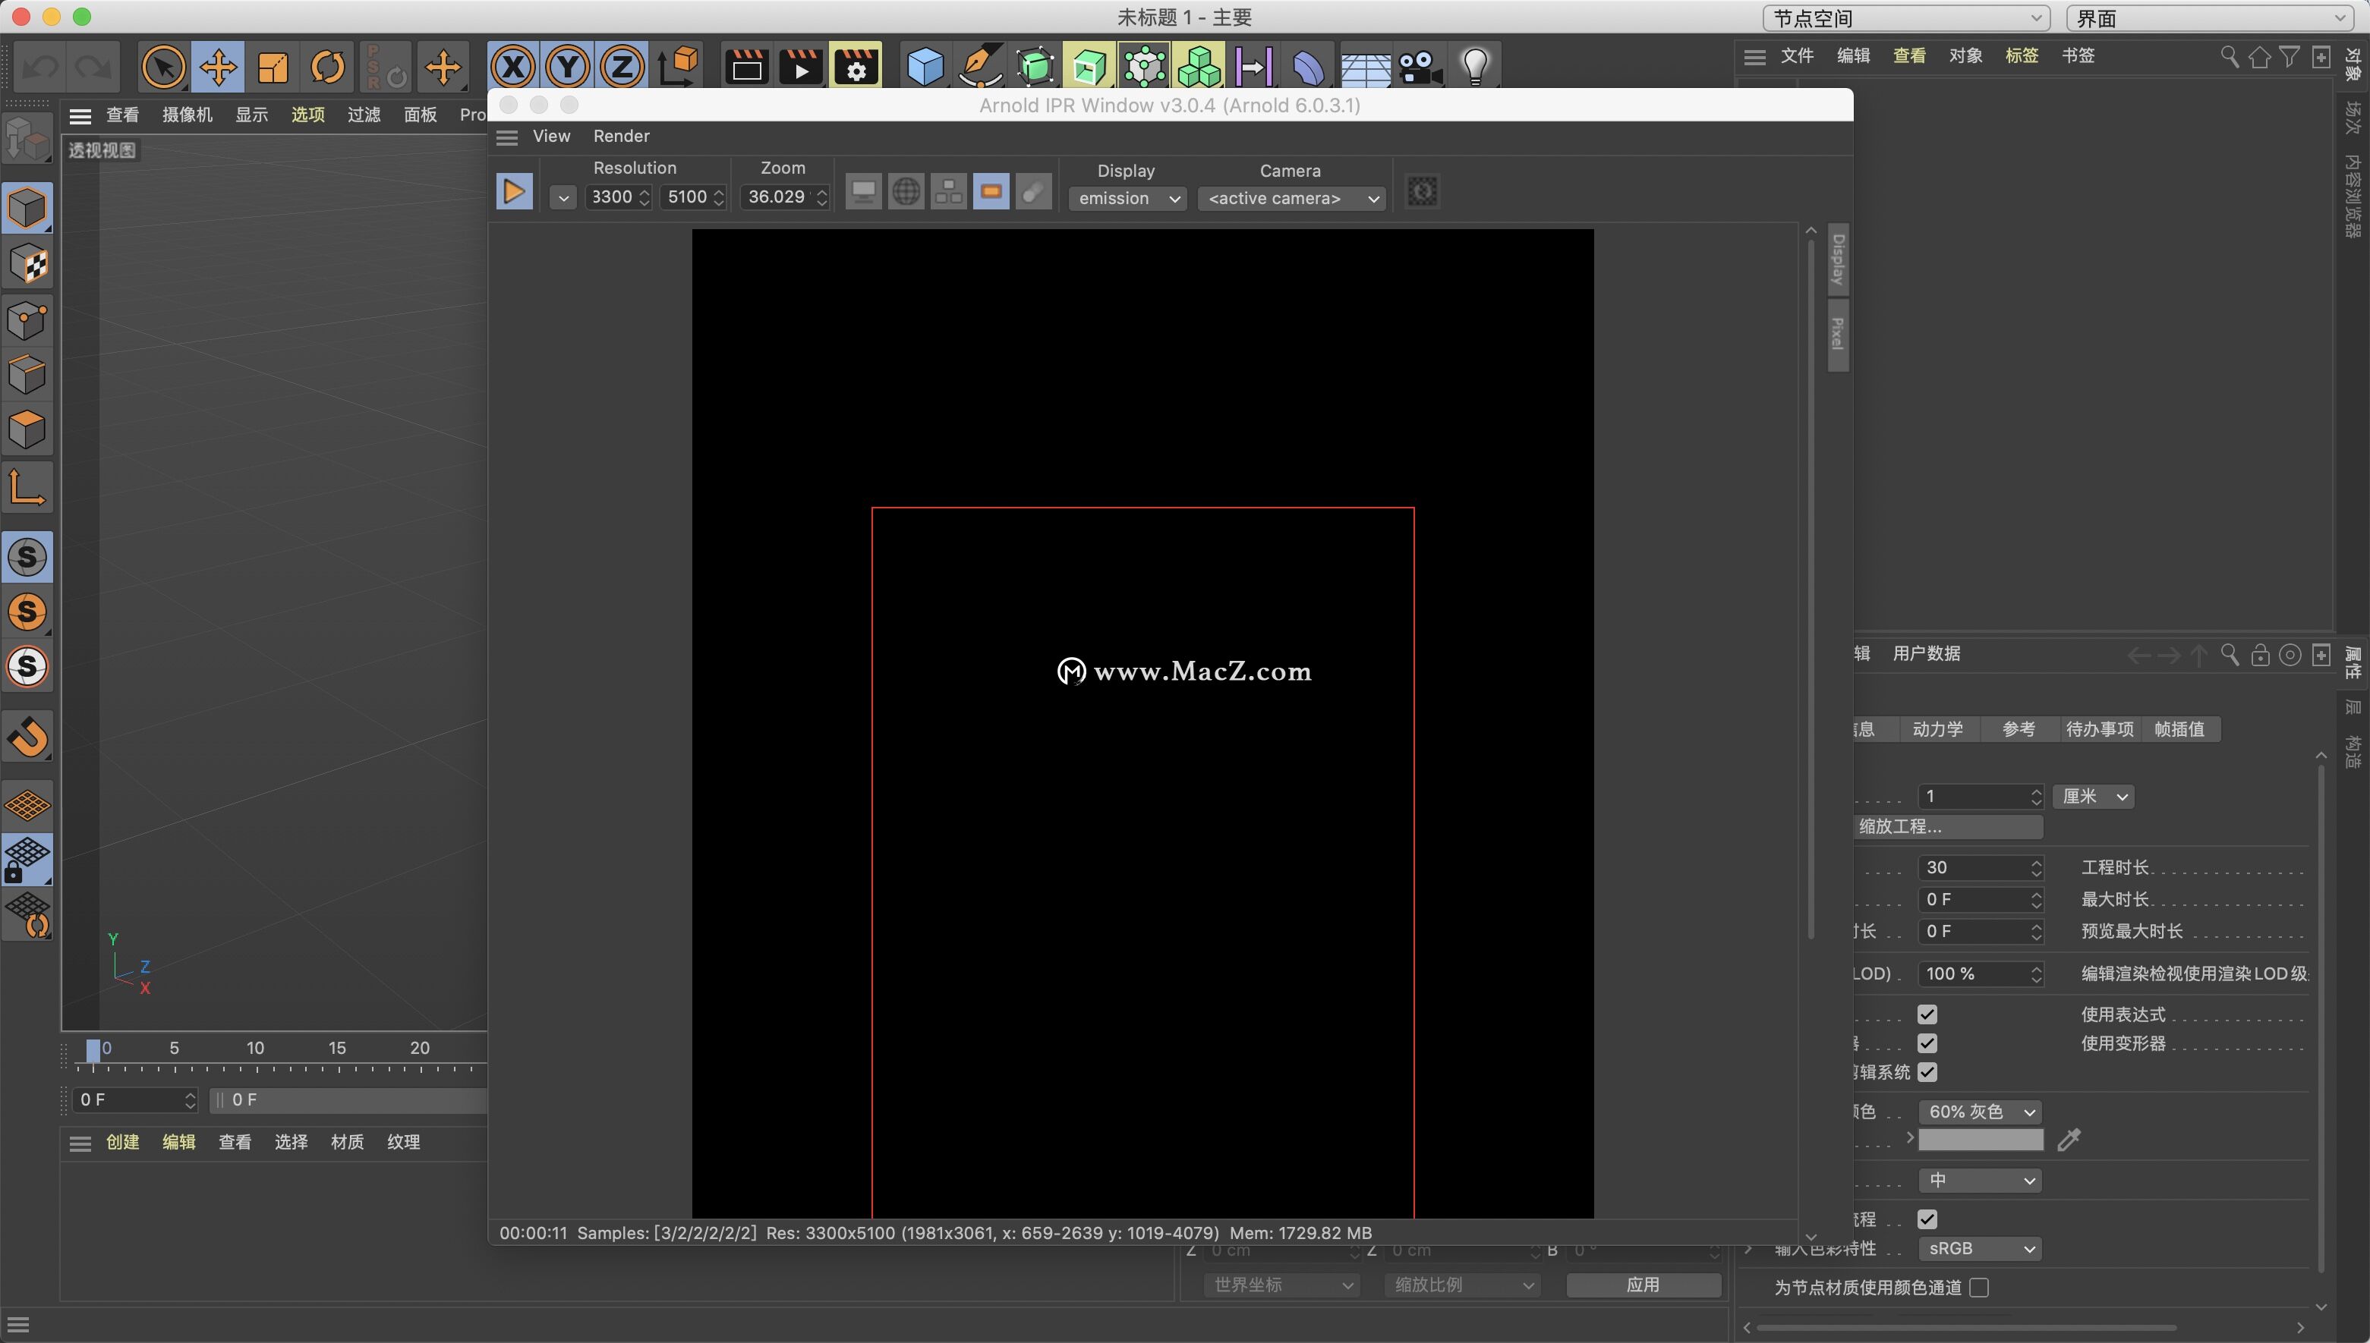The image size is (2370, 1343).
Task: Render to Picture Viewer icon
Action: (801, 67)
